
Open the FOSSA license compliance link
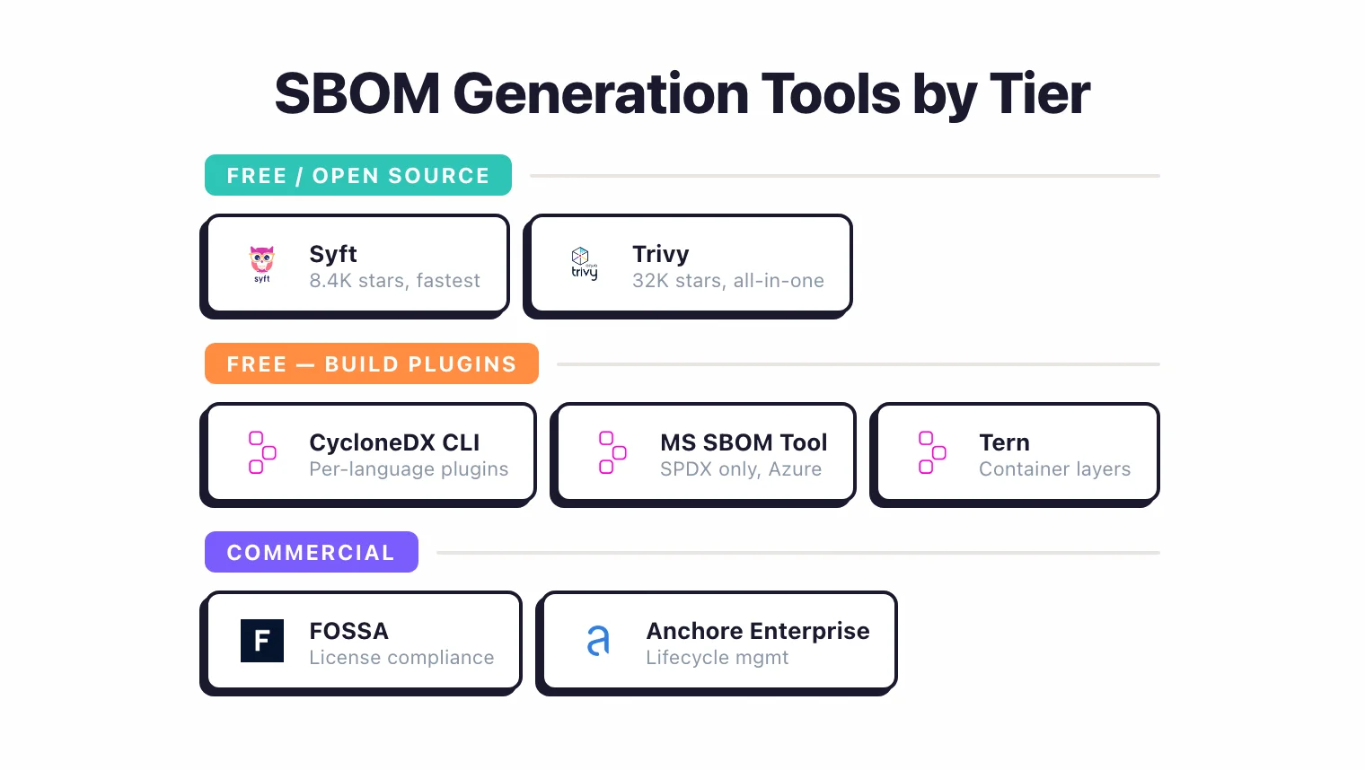(360, 642)
